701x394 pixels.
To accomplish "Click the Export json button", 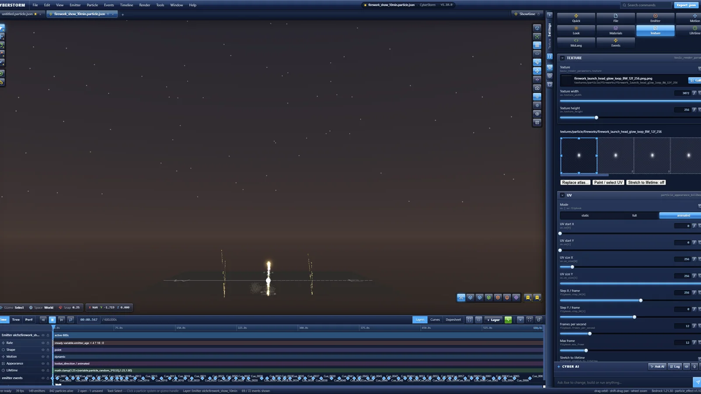I will pos(686,5).
